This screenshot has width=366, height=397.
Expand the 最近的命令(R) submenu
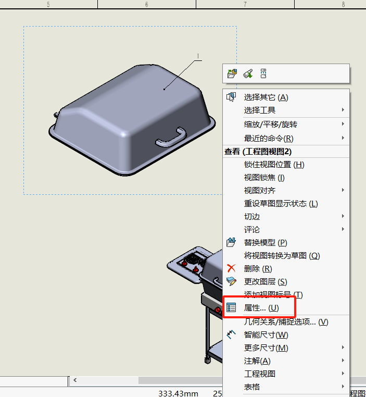pyautogui.click(x=343, y=138)
